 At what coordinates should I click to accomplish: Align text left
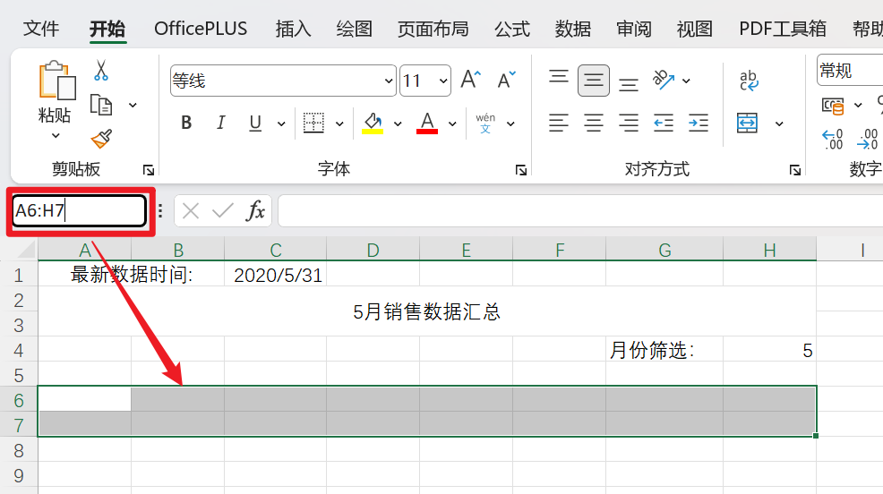click(x=559, y=123)
